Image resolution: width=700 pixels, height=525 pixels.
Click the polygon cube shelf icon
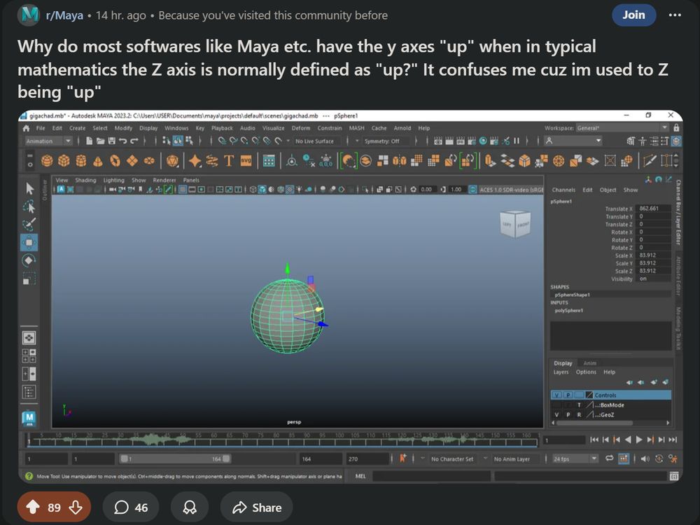point(64,160)
